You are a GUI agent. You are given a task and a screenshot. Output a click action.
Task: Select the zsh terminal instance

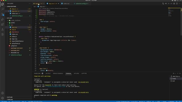pos(175,81)
